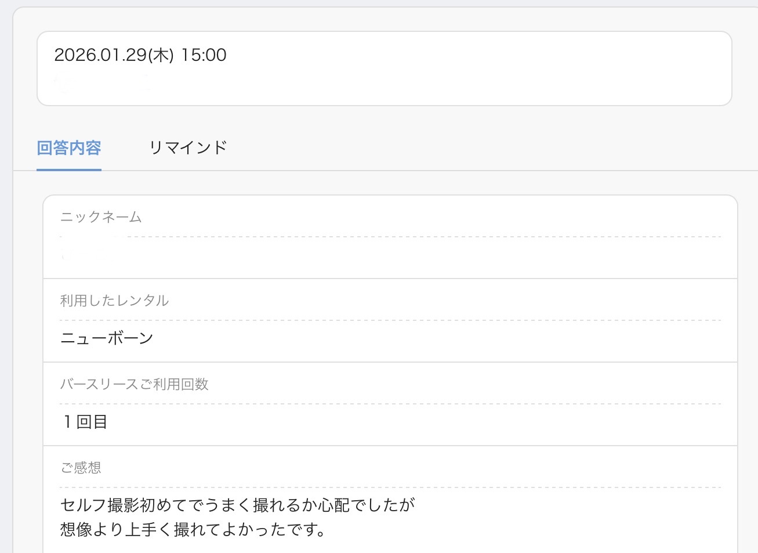Select the ニューボーン answer text
Screen dimensions: 758x553
tap(107, 338)
